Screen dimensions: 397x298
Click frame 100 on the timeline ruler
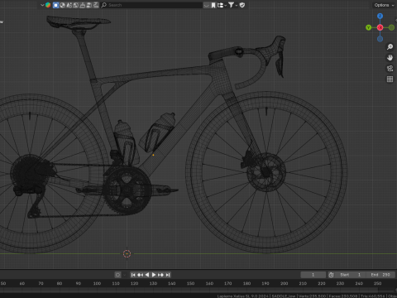(x=97, y=283)
